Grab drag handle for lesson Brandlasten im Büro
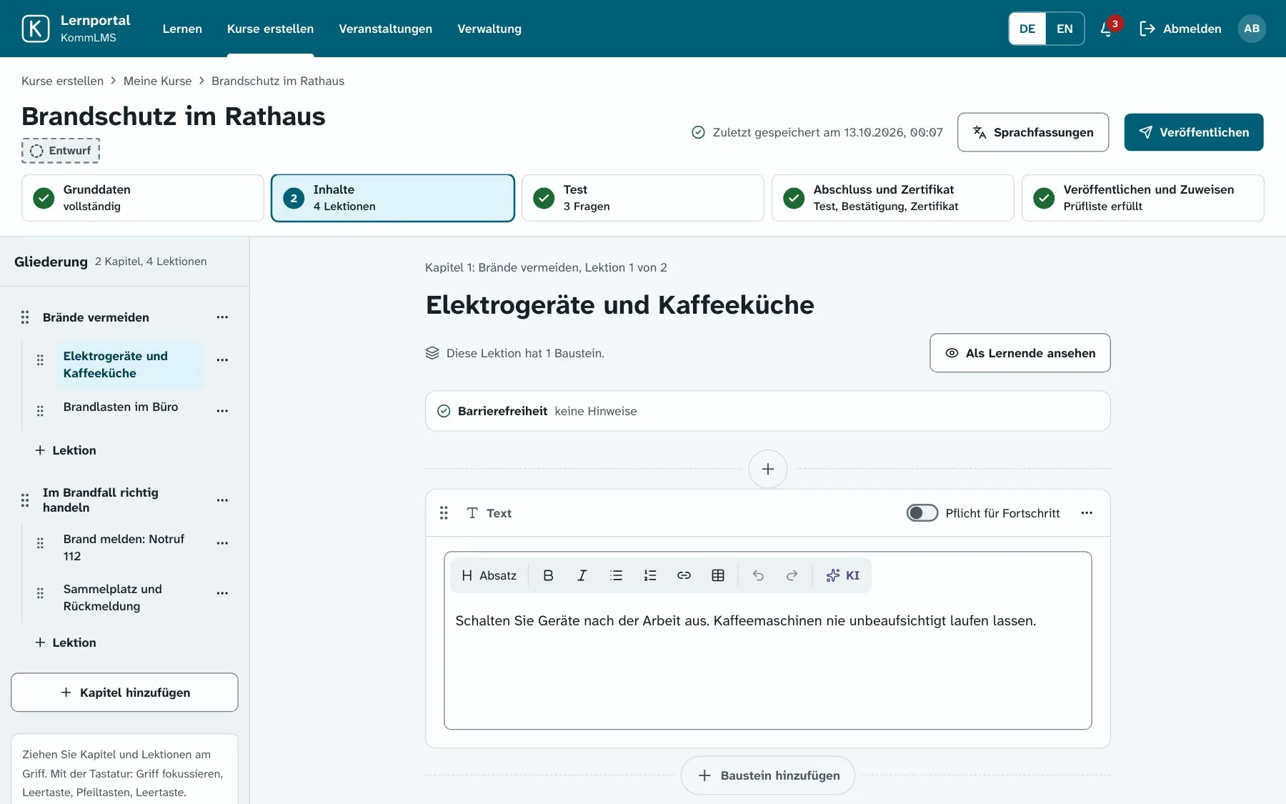 (40, 411)
